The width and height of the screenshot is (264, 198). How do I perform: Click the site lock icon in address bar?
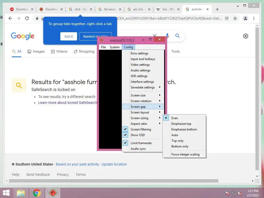pos(37,18)
